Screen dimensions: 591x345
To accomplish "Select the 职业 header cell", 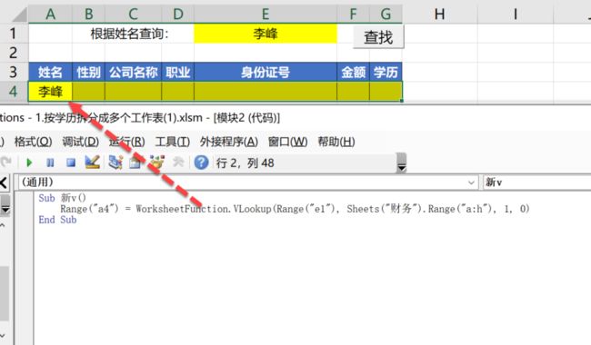I will (178, 72).
